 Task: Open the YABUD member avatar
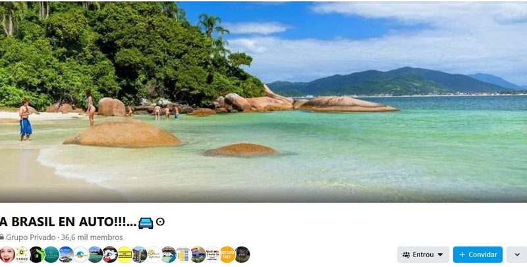[x=22, y=255]
